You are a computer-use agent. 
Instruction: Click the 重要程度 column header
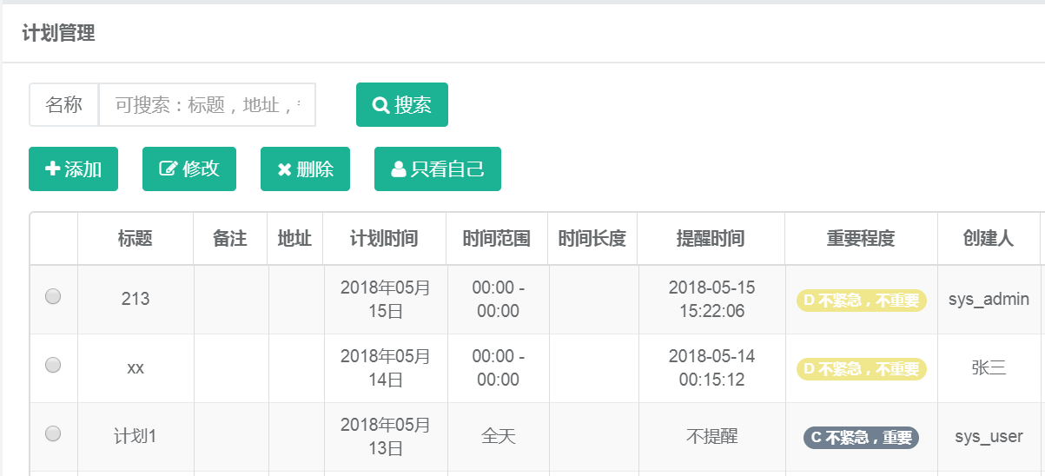pos(860,239)
